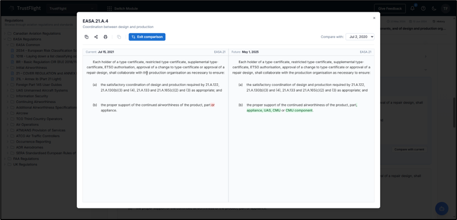The image size is (457, 220).
Task: Select the Air Operations folder
Action: [28, 125]
